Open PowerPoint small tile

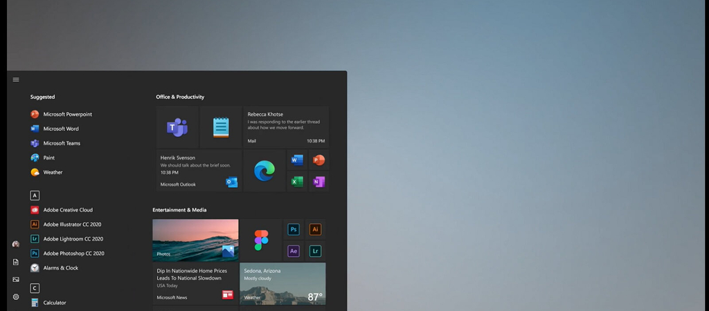pyautogui.click(x=318, y=160)
